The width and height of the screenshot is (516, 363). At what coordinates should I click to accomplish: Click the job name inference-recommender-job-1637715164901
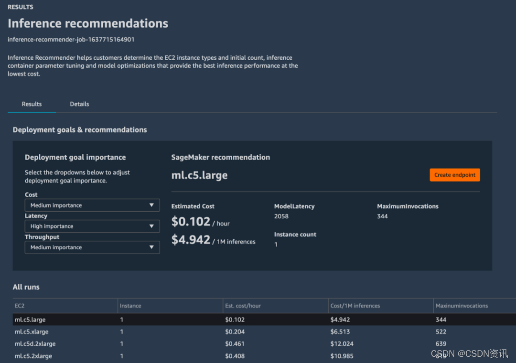pyautogui.click(x=71, y=40)
